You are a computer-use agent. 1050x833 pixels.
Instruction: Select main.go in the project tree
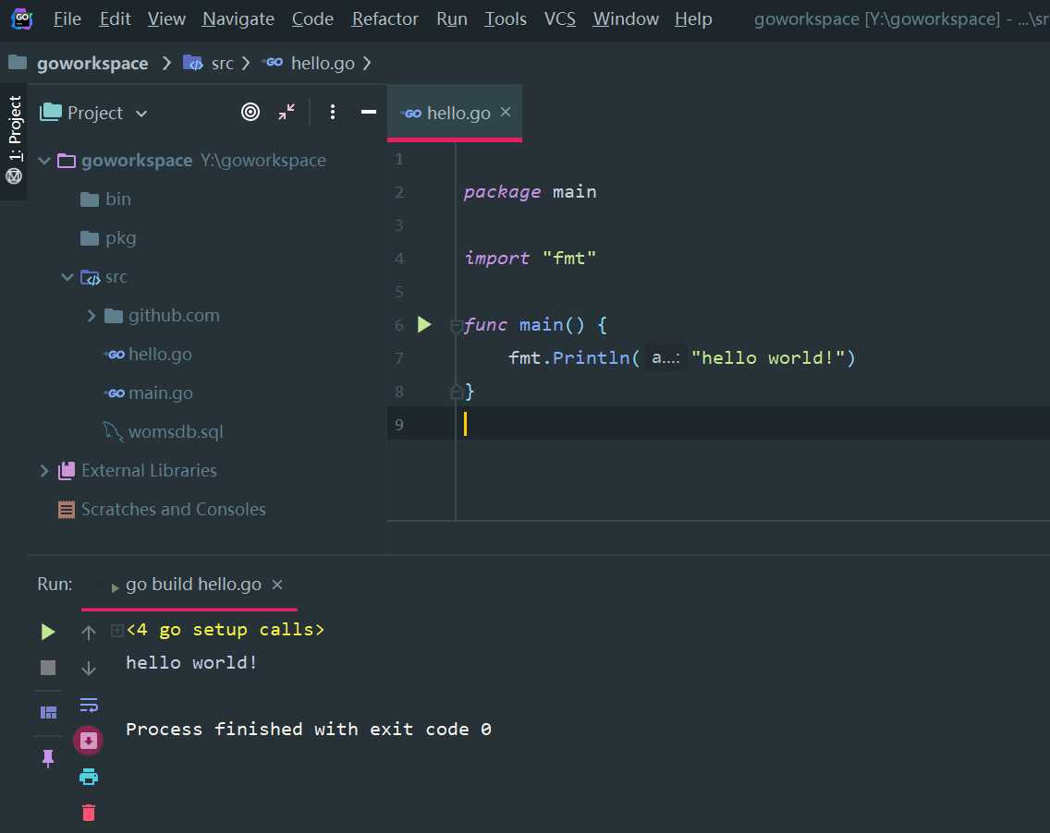pyautogui.click(x=160, y=392)
